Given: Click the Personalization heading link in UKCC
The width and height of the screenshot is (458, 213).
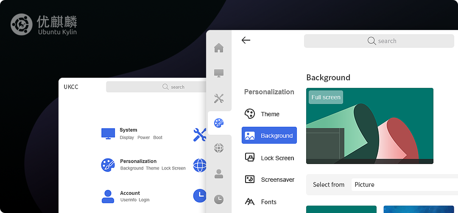Looking at the screenshot, I should click(138, 161).
